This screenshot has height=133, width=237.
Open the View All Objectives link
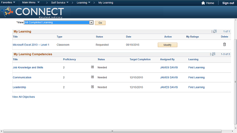point(23,97)
